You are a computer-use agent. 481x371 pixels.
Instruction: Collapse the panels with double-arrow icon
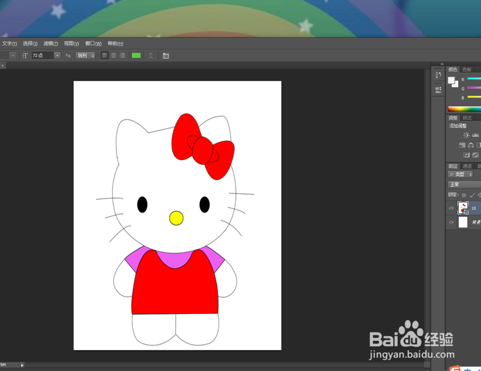coord(442,64)
